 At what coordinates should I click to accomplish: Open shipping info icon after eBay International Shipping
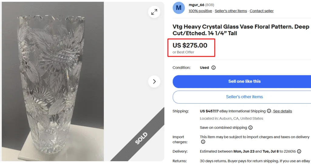point(269,111)
